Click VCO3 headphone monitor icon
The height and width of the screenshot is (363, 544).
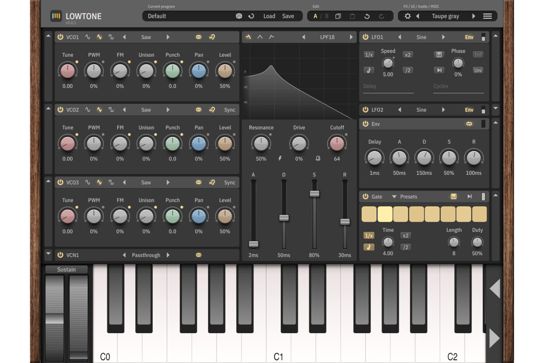click(212, 182)
